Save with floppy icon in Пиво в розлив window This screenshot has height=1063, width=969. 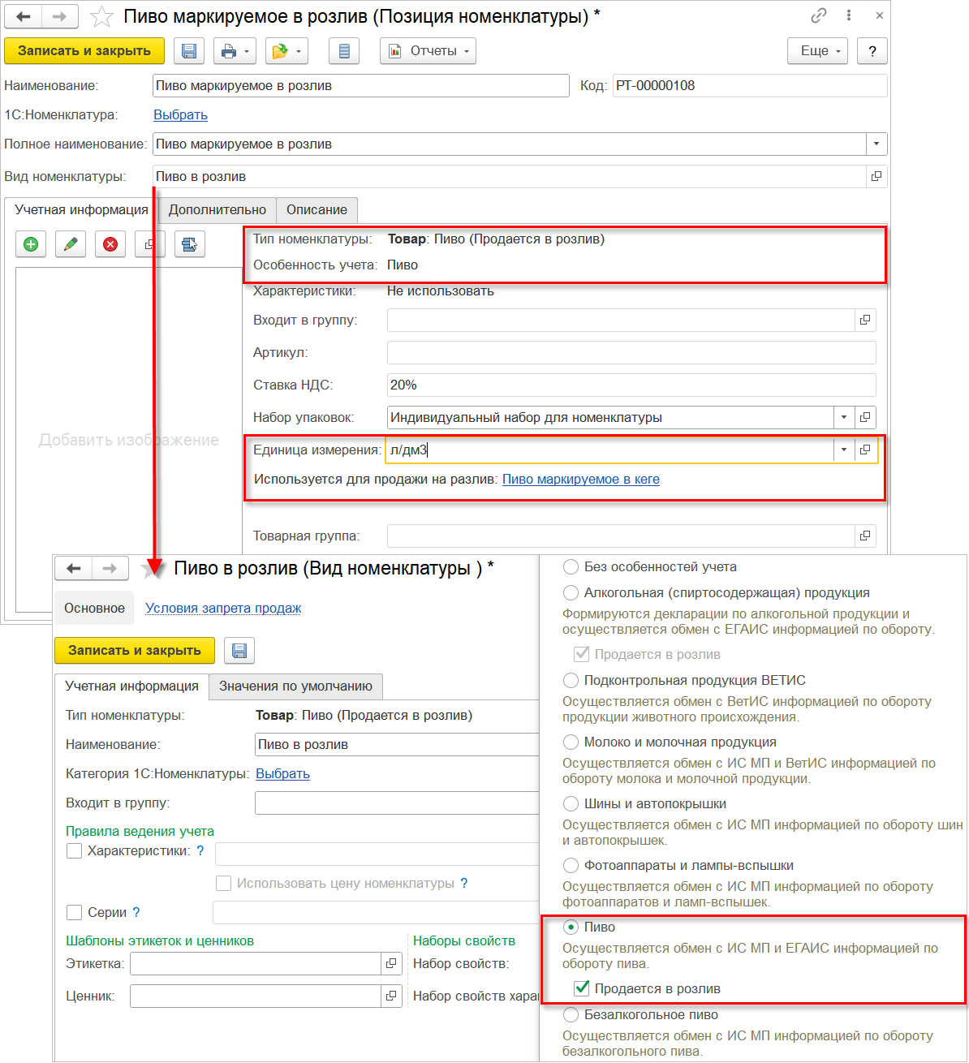(x=239, y=650)
